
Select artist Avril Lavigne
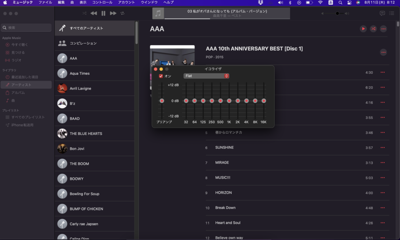95,88
